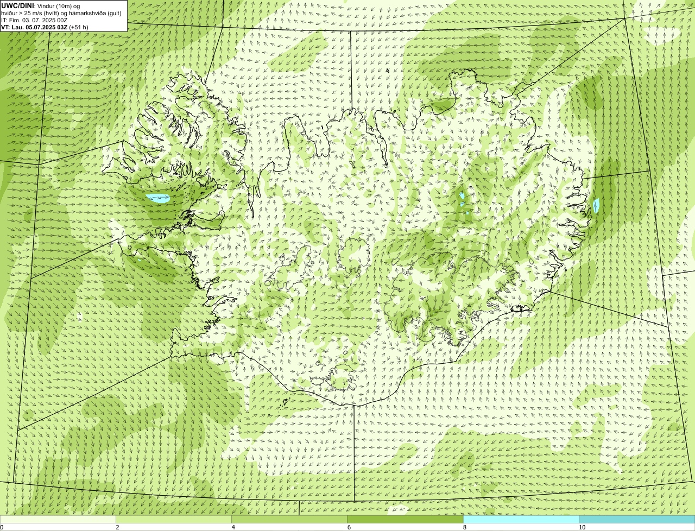Click the palest 0–2 m/s colour bar segment

point(58,519)
